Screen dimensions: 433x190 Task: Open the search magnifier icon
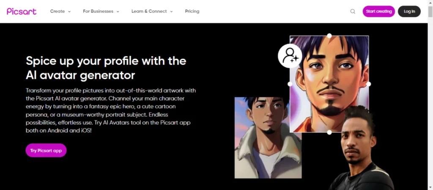353,11
